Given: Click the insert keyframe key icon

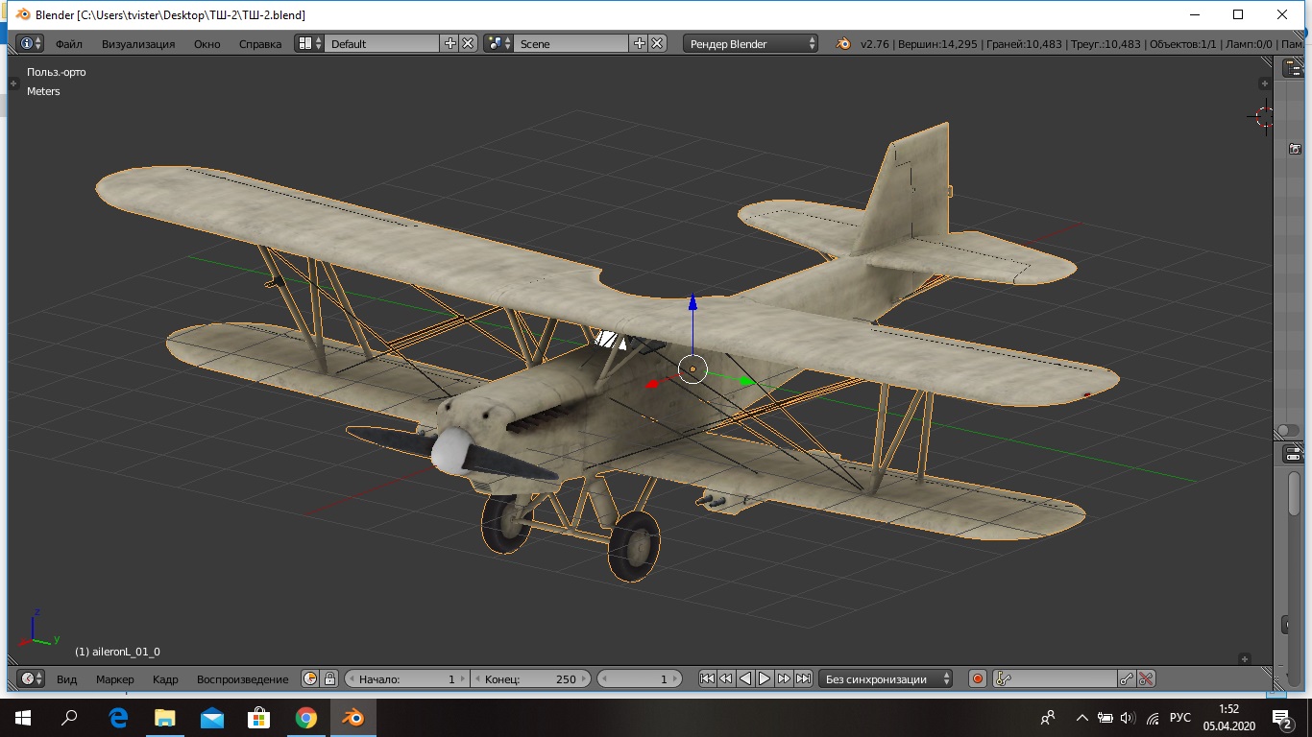Looking at the screenshot, I should tap(1127, 678).
